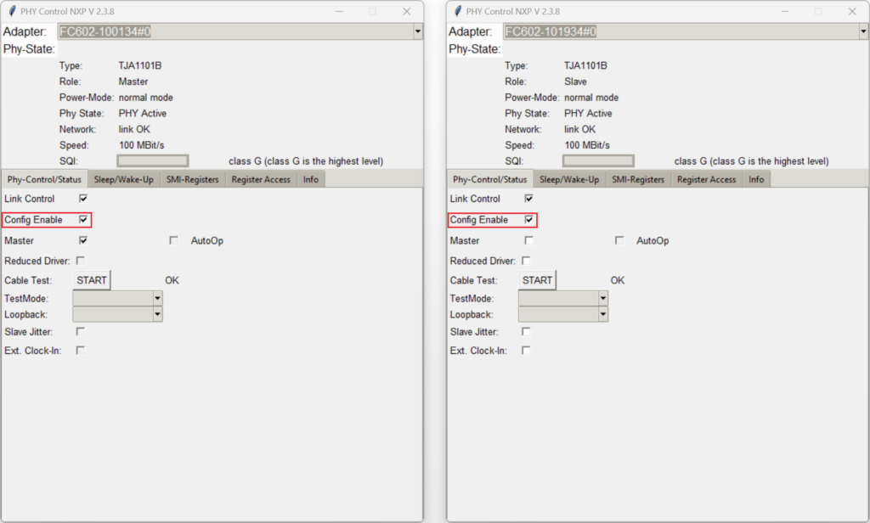870x523 pixels.
Task: Open SMI-Registers tab in the left window
Action: [x=193, y=179]
